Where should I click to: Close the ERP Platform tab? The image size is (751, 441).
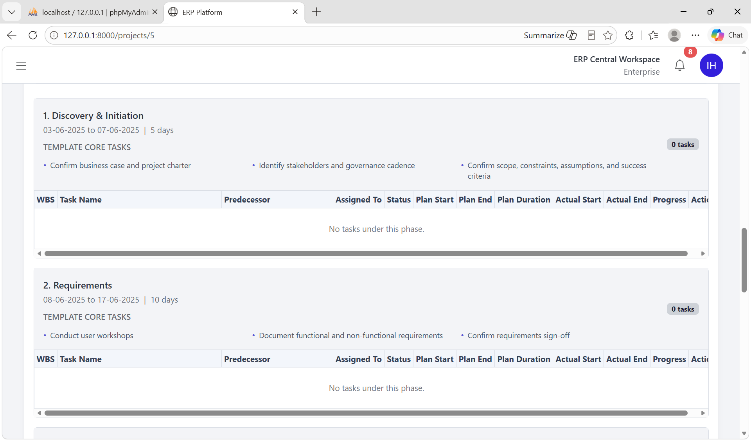pos(295,12)
